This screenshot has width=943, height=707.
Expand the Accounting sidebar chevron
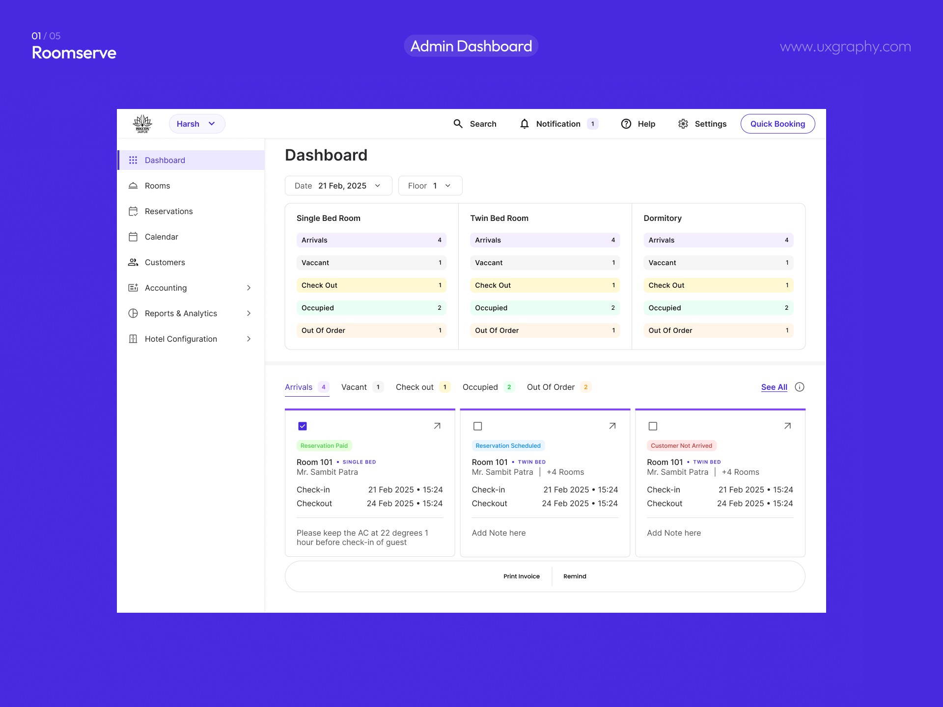click(x=249, y=288)
